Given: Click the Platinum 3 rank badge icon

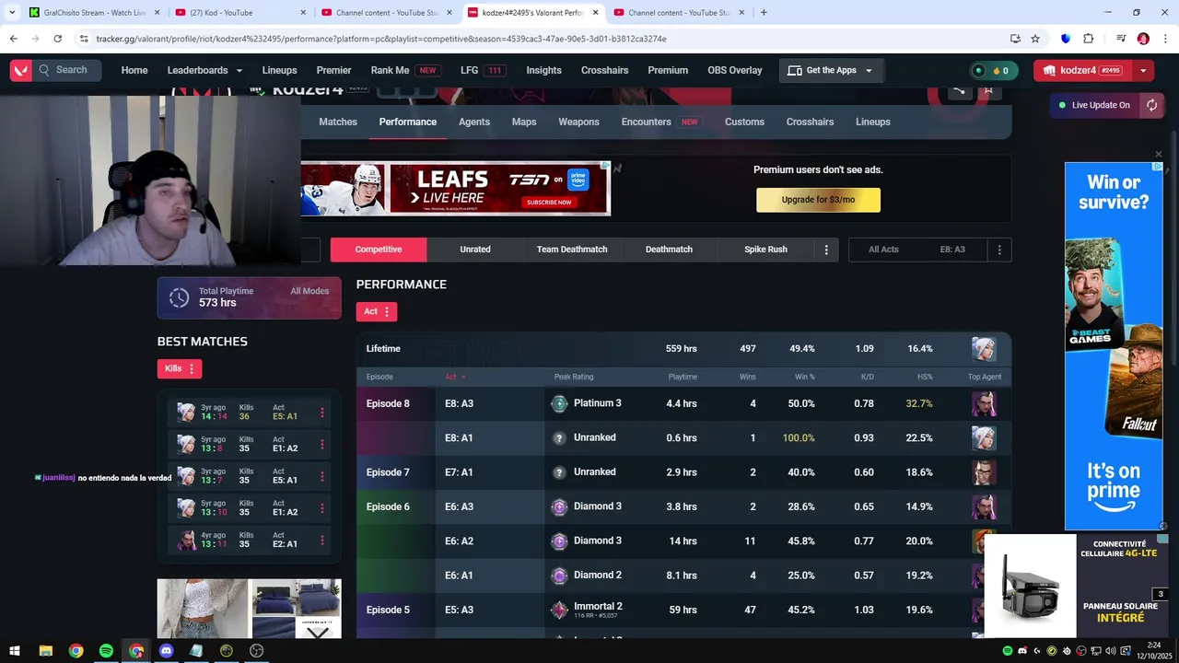Looking at the screenshot, I should tap(559, 403).
